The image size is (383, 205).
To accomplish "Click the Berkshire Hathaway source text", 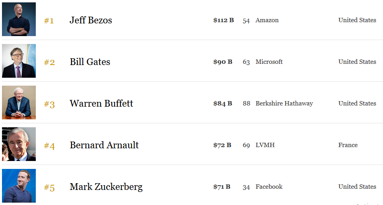I will pos(284,103).
